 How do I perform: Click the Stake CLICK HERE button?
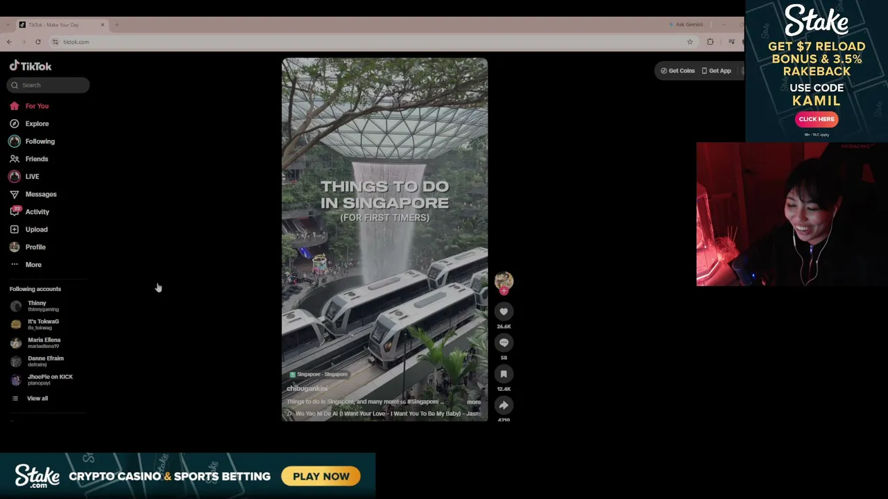(x=817, y=119)
